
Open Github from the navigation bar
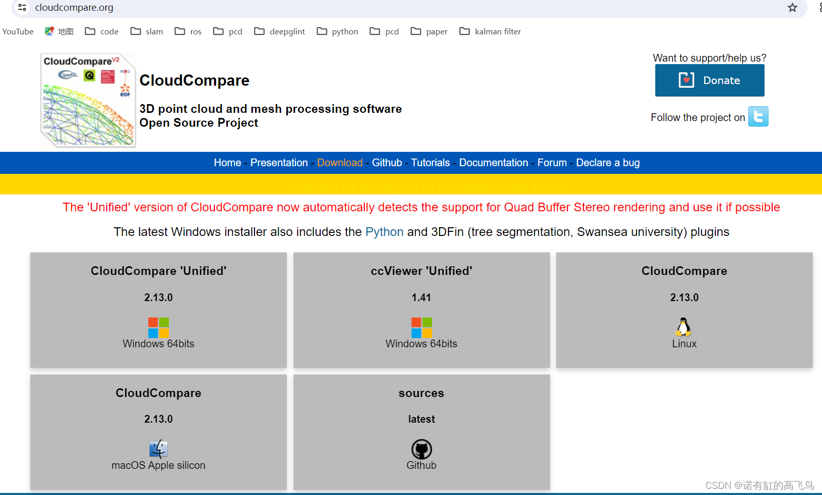(x=387, y=163)
